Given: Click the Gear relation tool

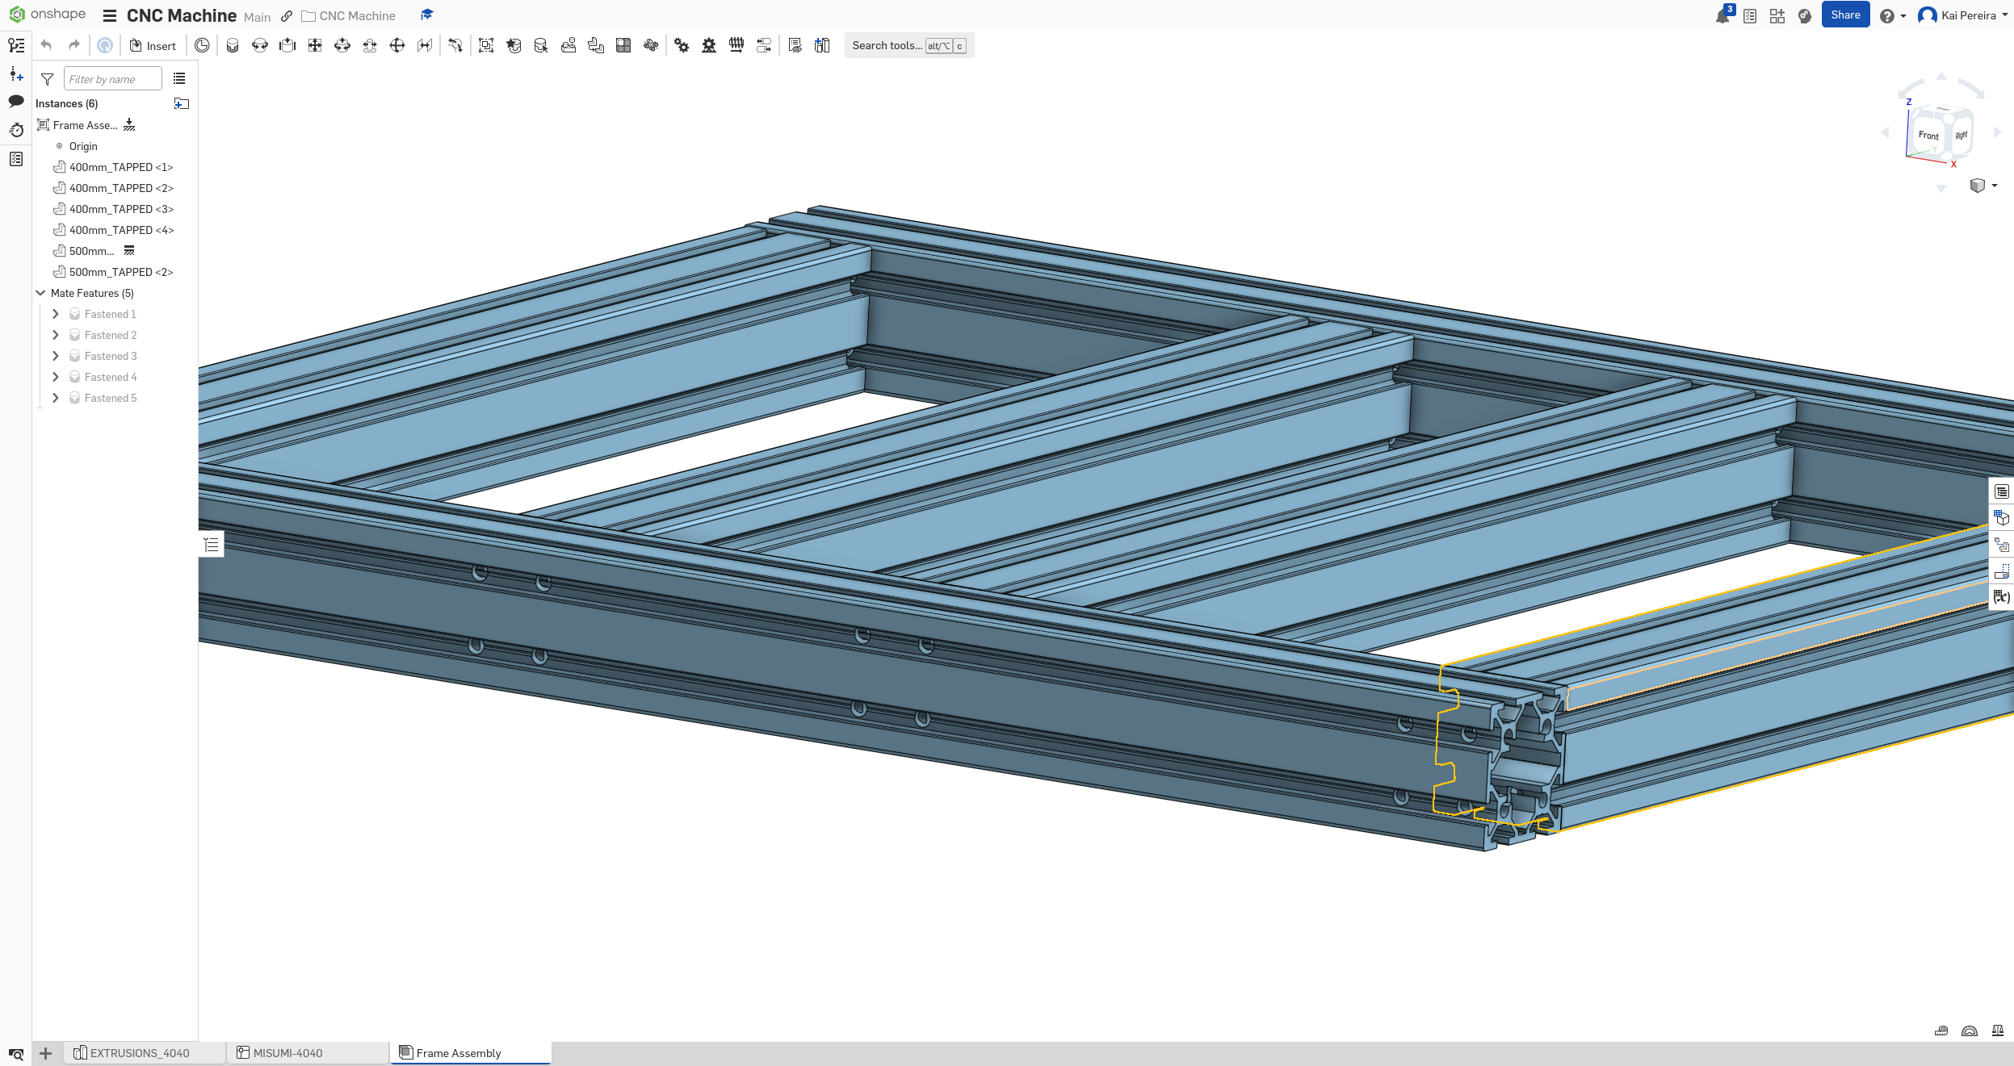Looking at the screenshot, I should click(x=682, y=46).
